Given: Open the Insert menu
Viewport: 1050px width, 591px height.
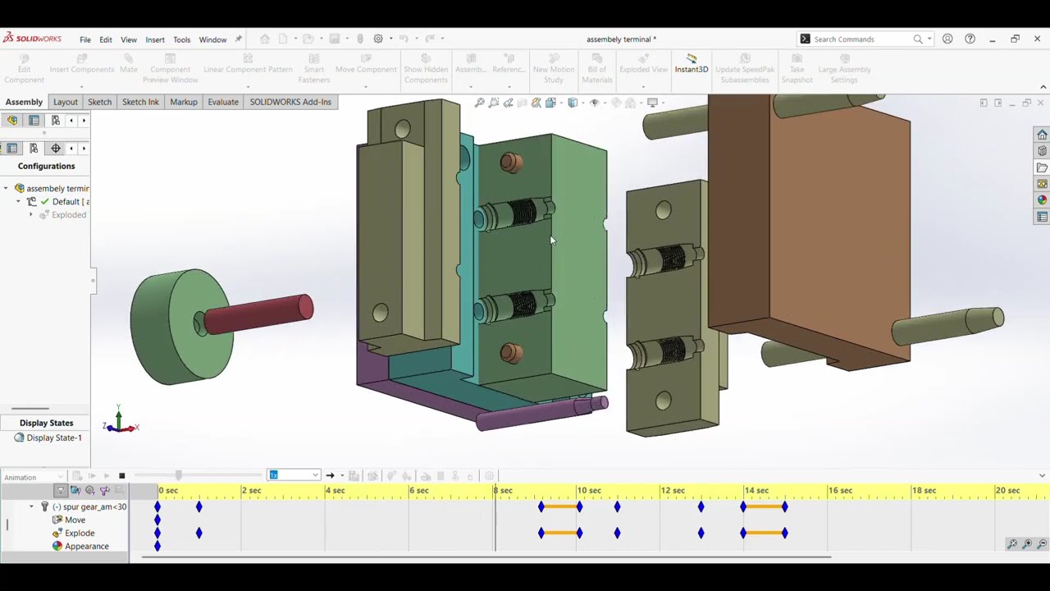Looking at the screenshot, I should click(x=155, y=39).
